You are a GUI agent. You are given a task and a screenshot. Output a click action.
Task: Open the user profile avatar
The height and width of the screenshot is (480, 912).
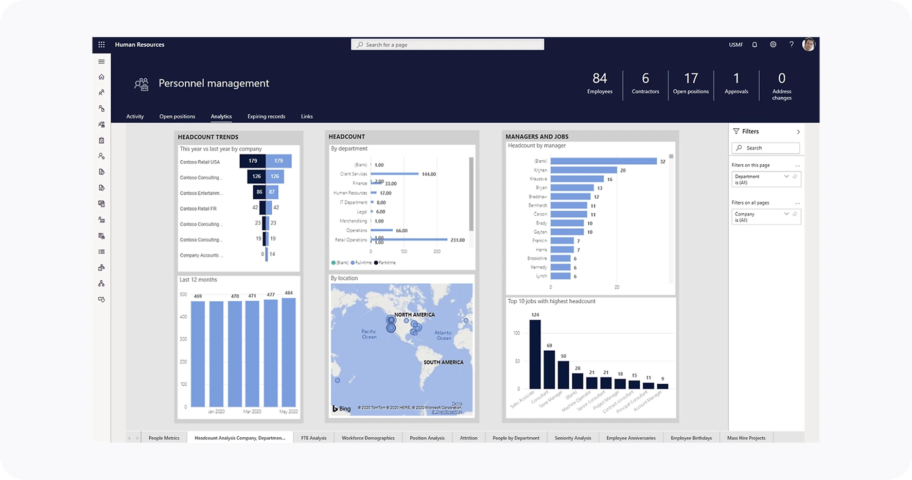click(809, 45)
